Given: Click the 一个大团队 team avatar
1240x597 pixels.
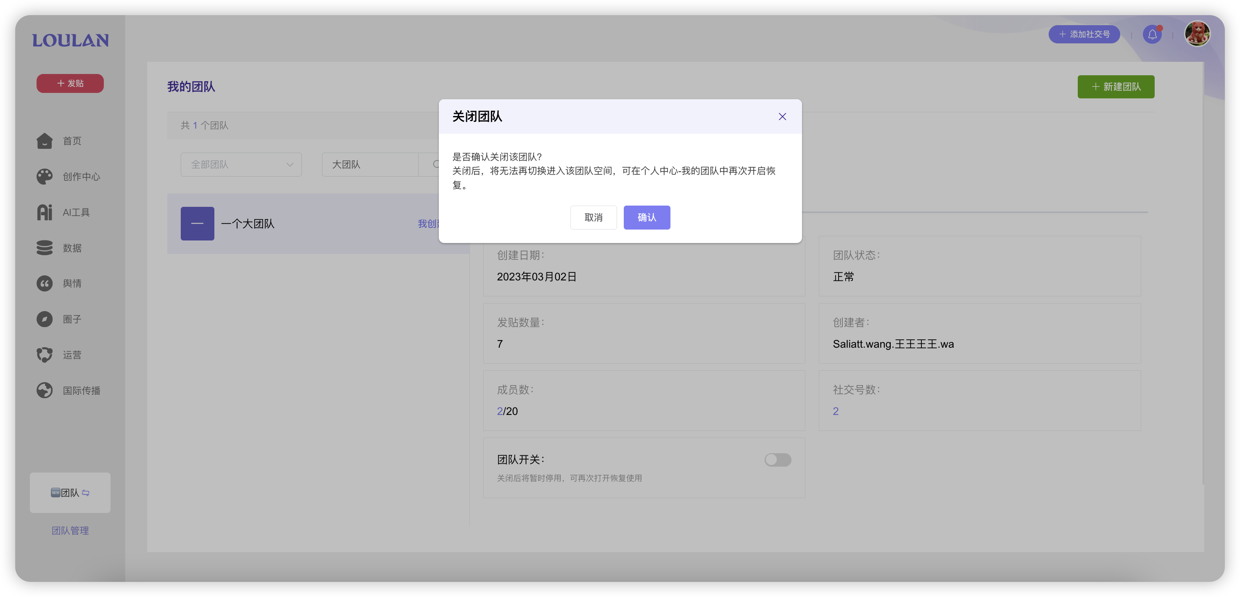Looking at the screenshot, I should pyautogui.click(x=198, y=223).
